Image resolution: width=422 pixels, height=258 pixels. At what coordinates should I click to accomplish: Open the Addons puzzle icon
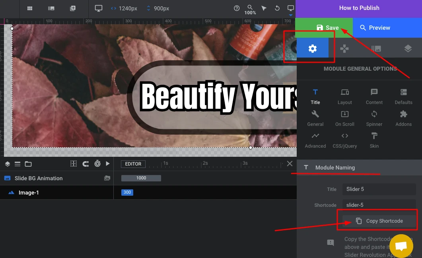click(x=403, y=118)
